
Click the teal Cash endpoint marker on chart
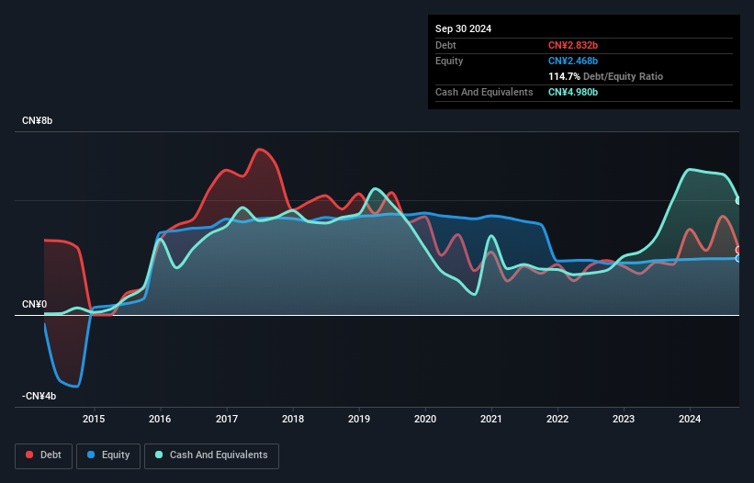[739, 200]
